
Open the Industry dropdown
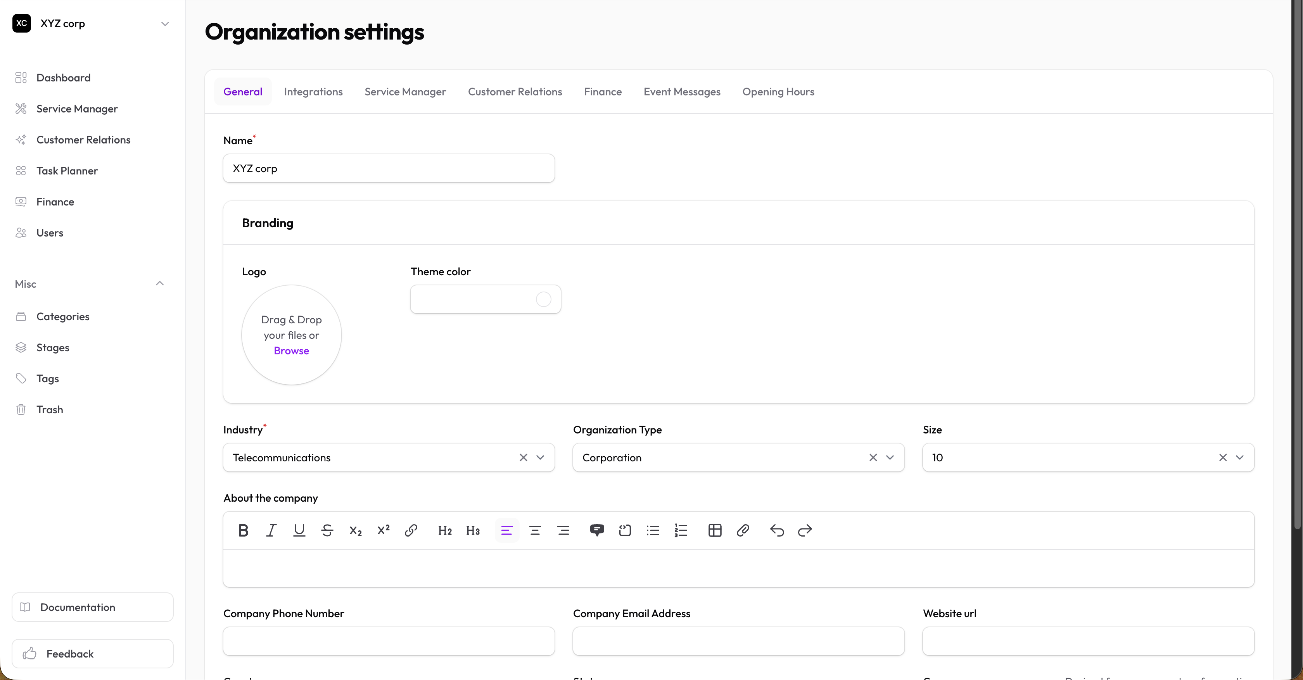coord(540,457)
